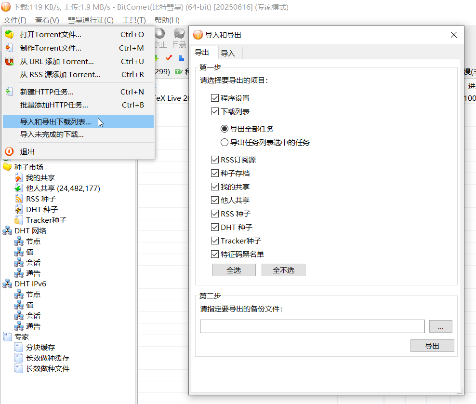This screenshot has height=404, width=476.
Task: Collapse the 种子市场 tree folder
Action: [x=7, y=167]
